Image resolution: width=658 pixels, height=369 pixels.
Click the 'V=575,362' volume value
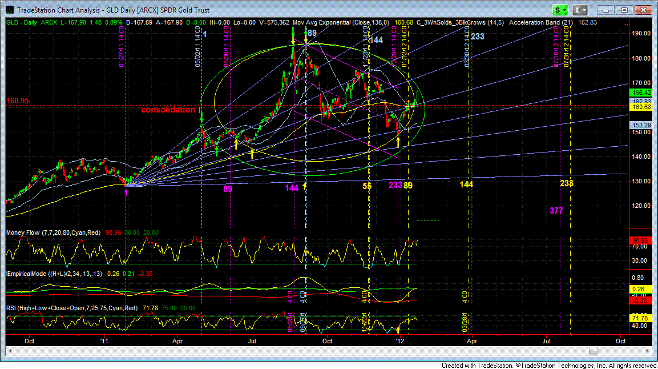coord(274,22)
